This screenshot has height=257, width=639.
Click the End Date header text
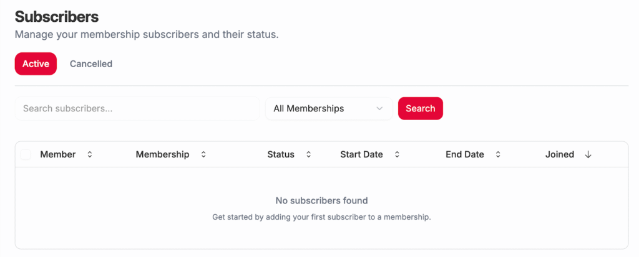(x=465, y=154)
